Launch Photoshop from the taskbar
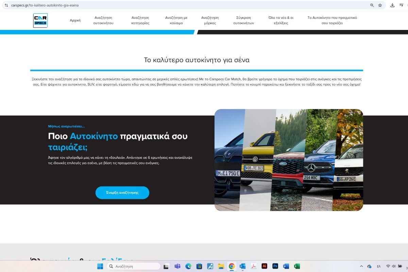Screen dimensions: 408x272 point(275,266)
